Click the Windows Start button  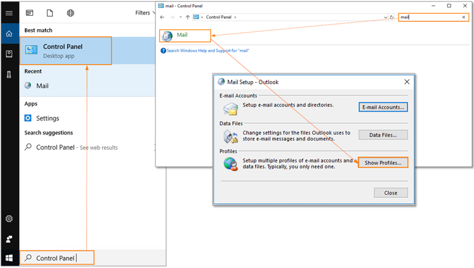[x=9, y=258]
